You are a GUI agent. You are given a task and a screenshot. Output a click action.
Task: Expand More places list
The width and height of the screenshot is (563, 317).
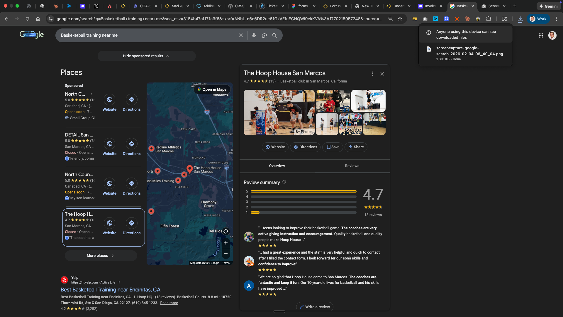coord(100,255)
